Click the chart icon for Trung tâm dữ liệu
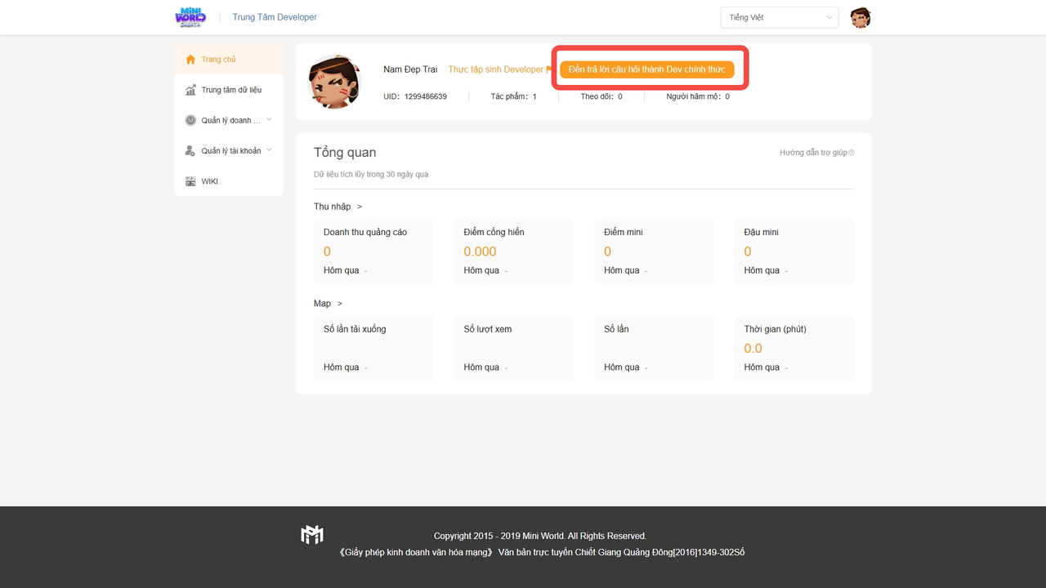This screenshot has width=1046, height=588. point(190,90)
